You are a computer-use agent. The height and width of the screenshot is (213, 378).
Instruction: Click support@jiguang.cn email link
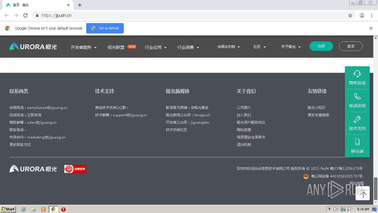click(130, 115)
